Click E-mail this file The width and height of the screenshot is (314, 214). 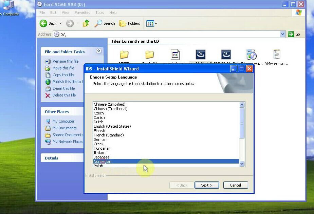coord(64,88)
